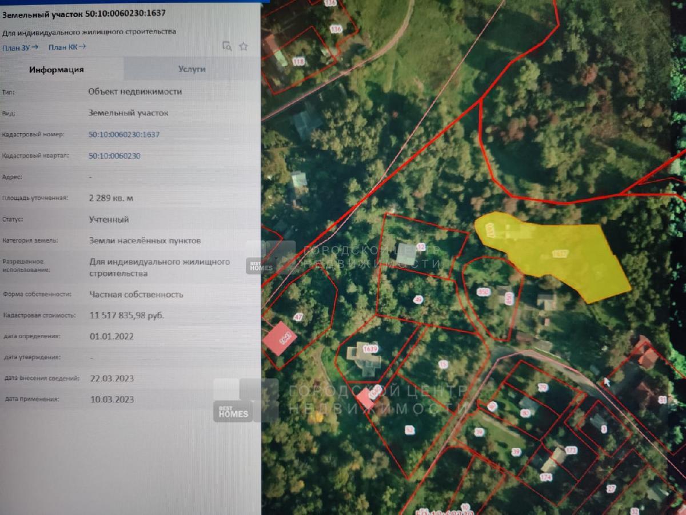Click the parcel labeled 15

(443, 364)
